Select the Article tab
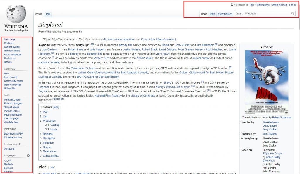Screen dimensions: 300x174 (39, 14)
